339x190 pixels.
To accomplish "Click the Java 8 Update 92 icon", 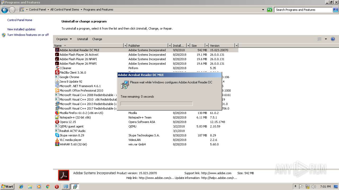I will point(57,82).
